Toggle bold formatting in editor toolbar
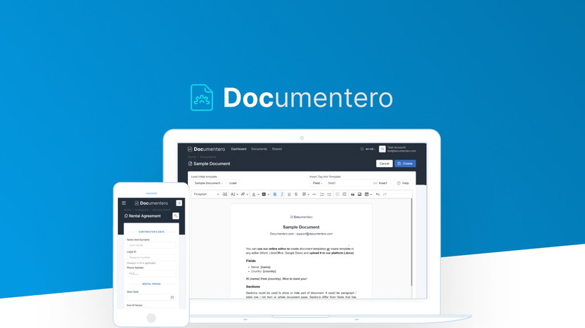 click(x=275, y=195)
